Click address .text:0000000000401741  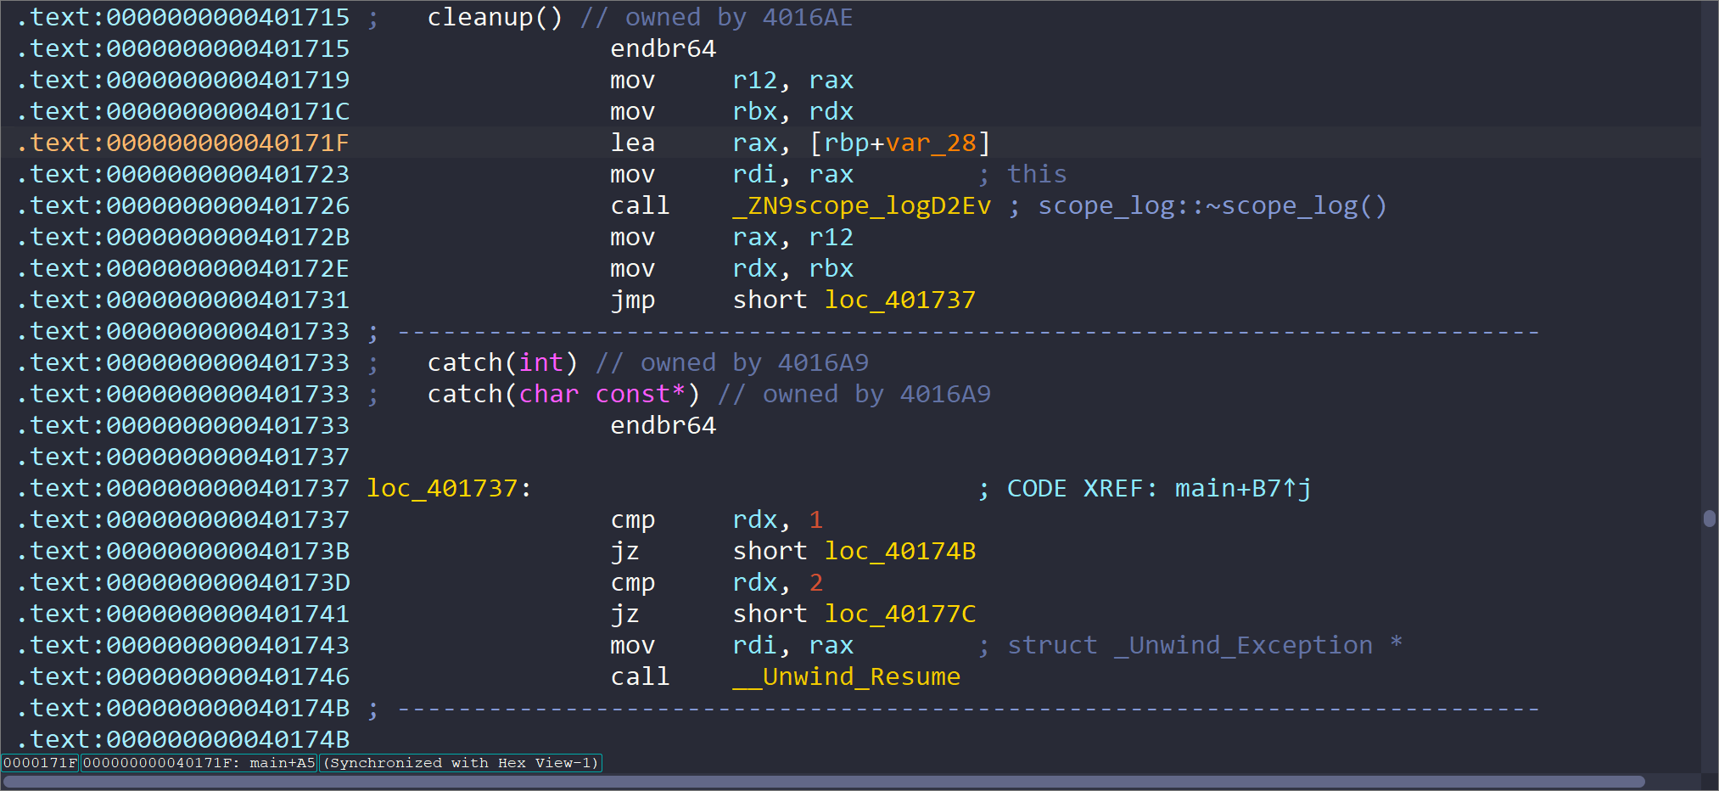tap(182, 614)
